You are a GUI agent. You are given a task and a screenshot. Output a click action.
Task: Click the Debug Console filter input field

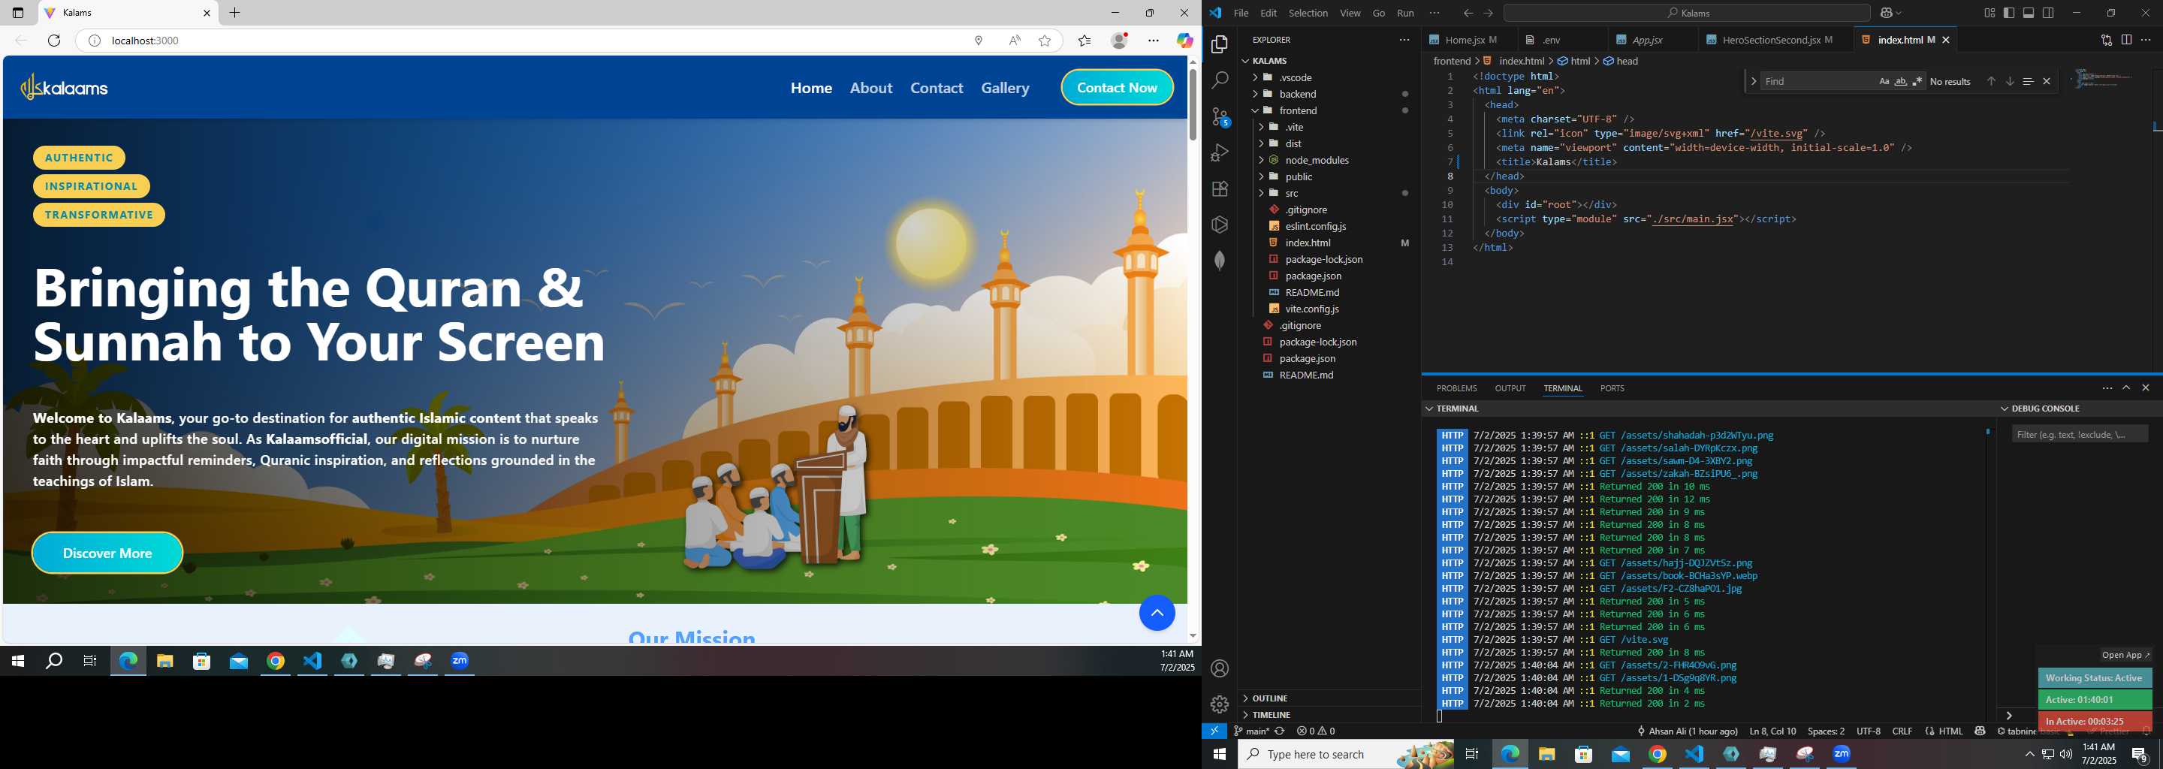[2079, 434]
